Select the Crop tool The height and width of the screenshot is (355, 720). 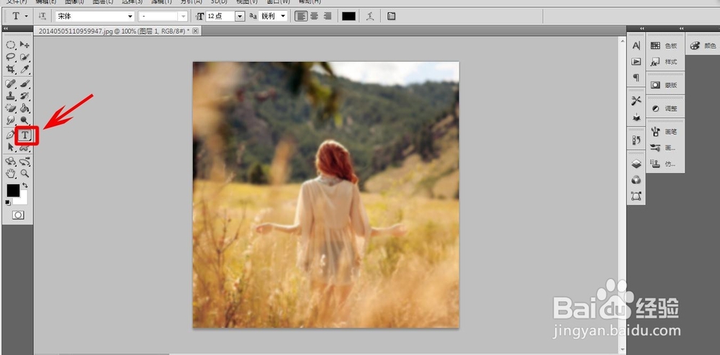click(11, 69)
